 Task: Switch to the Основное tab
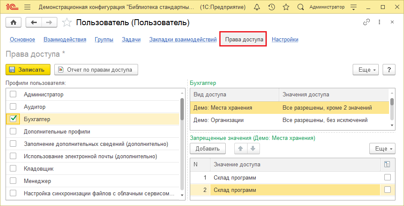pos(22,40)
